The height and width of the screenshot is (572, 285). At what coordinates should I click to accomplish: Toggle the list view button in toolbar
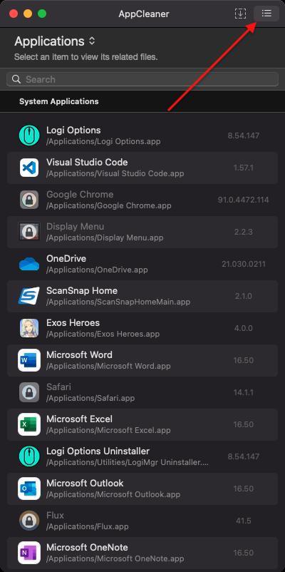pos(266,14)
